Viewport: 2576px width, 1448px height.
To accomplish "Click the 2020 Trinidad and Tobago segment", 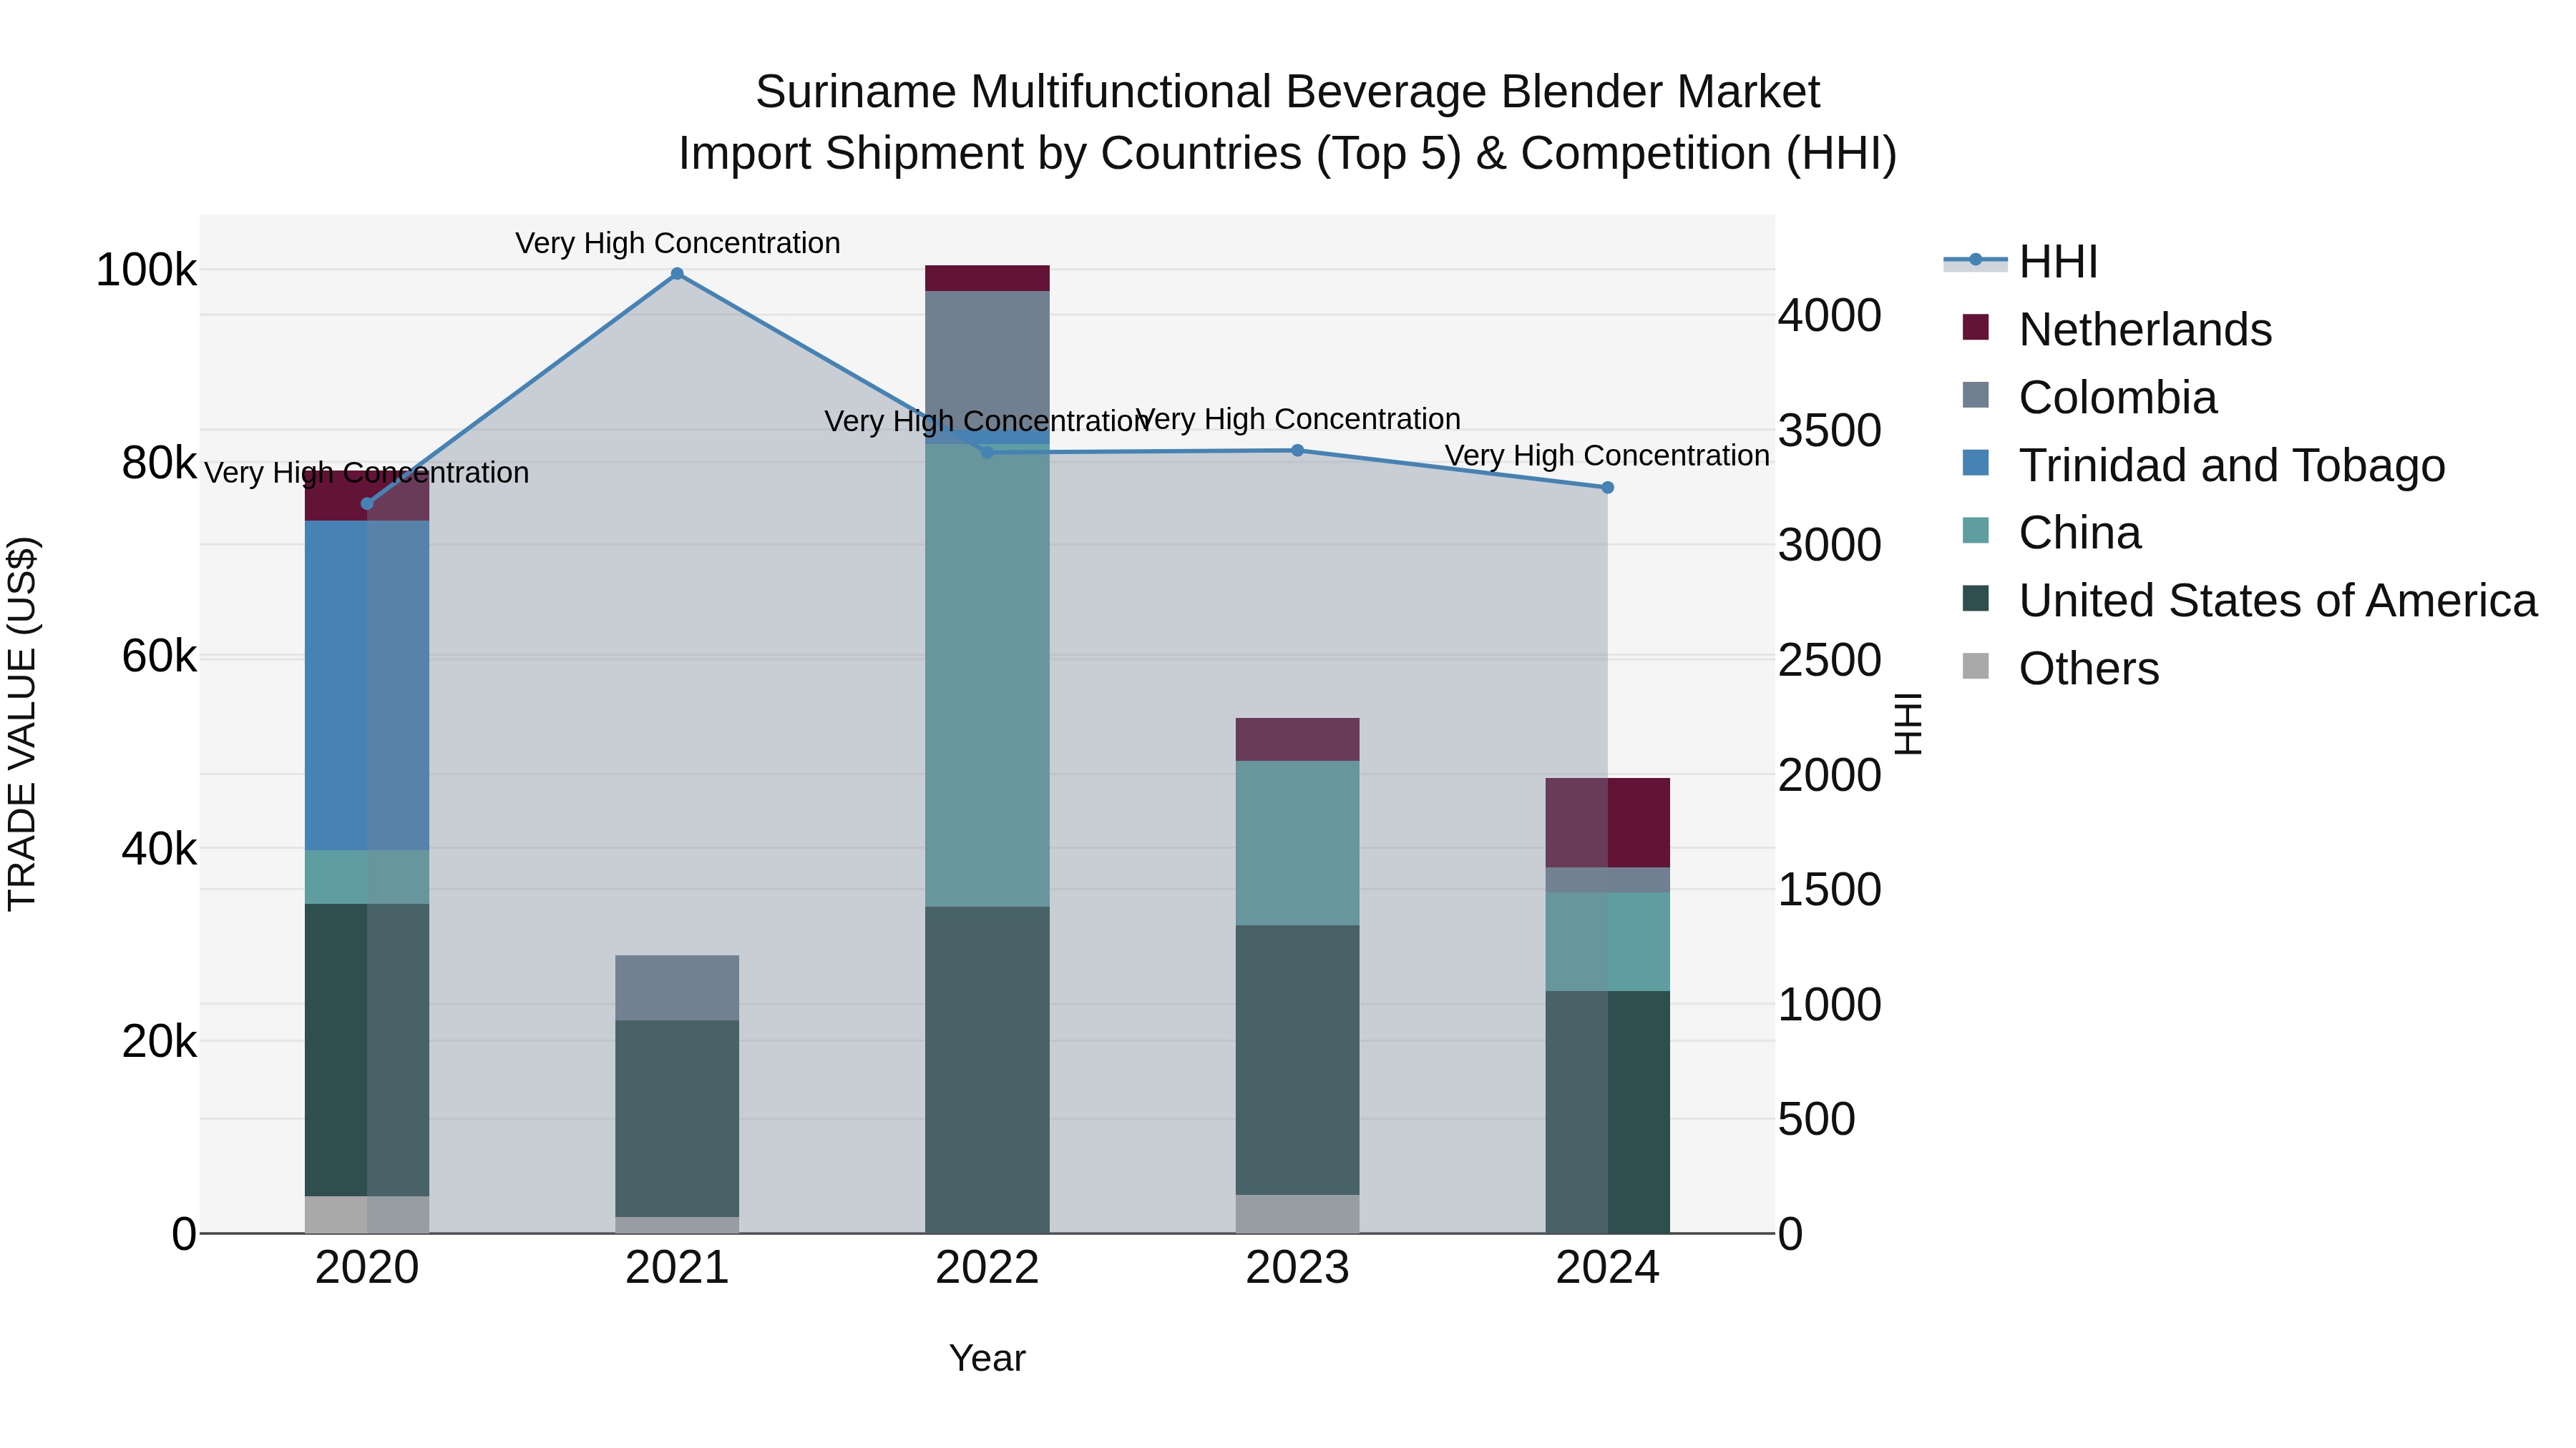I will [x=367, y=686].
